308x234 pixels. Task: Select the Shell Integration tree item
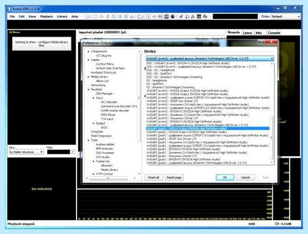[101, 136]
